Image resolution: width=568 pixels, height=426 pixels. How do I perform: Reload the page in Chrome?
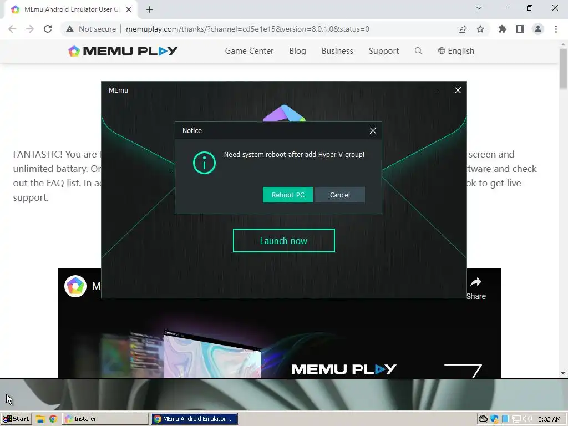(48, 29)
